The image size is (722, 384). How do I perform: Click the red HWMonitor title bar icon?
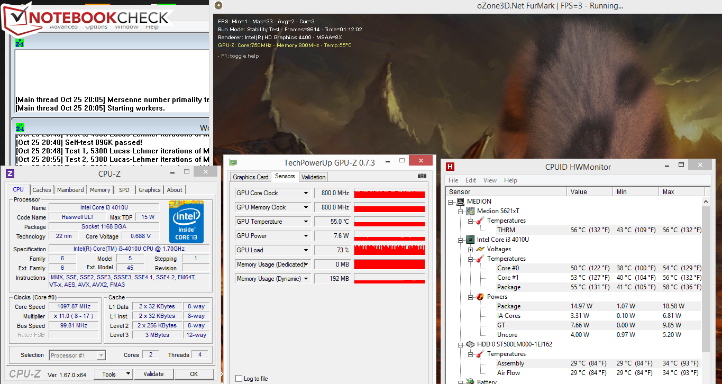pyautogui.click(x=450, y=167)
